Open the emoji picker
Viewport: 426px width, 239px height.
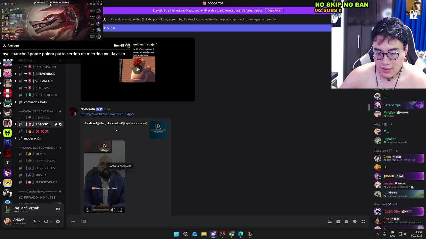coord(355,221)
